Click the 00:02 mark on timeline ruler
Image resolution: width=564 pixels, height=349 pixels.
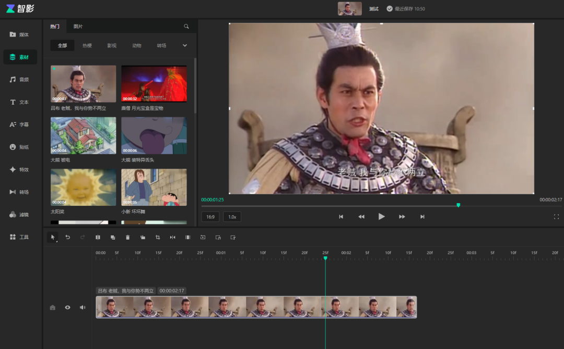(x=346, y=253)
